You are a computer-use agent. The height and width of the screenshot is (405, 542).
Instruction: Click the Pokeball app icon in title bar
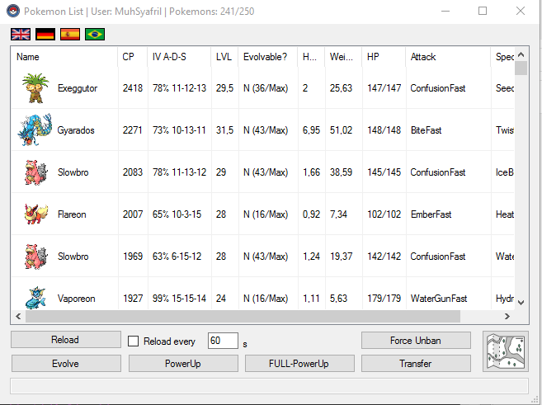(13, 11)
